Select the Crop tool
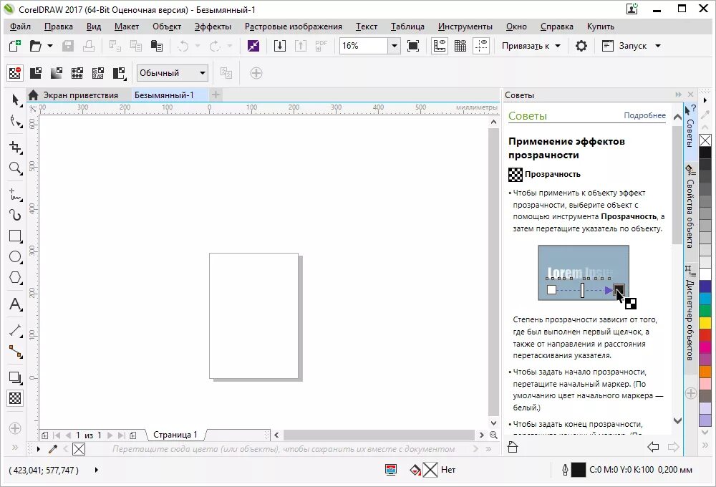 coord(16,147)
